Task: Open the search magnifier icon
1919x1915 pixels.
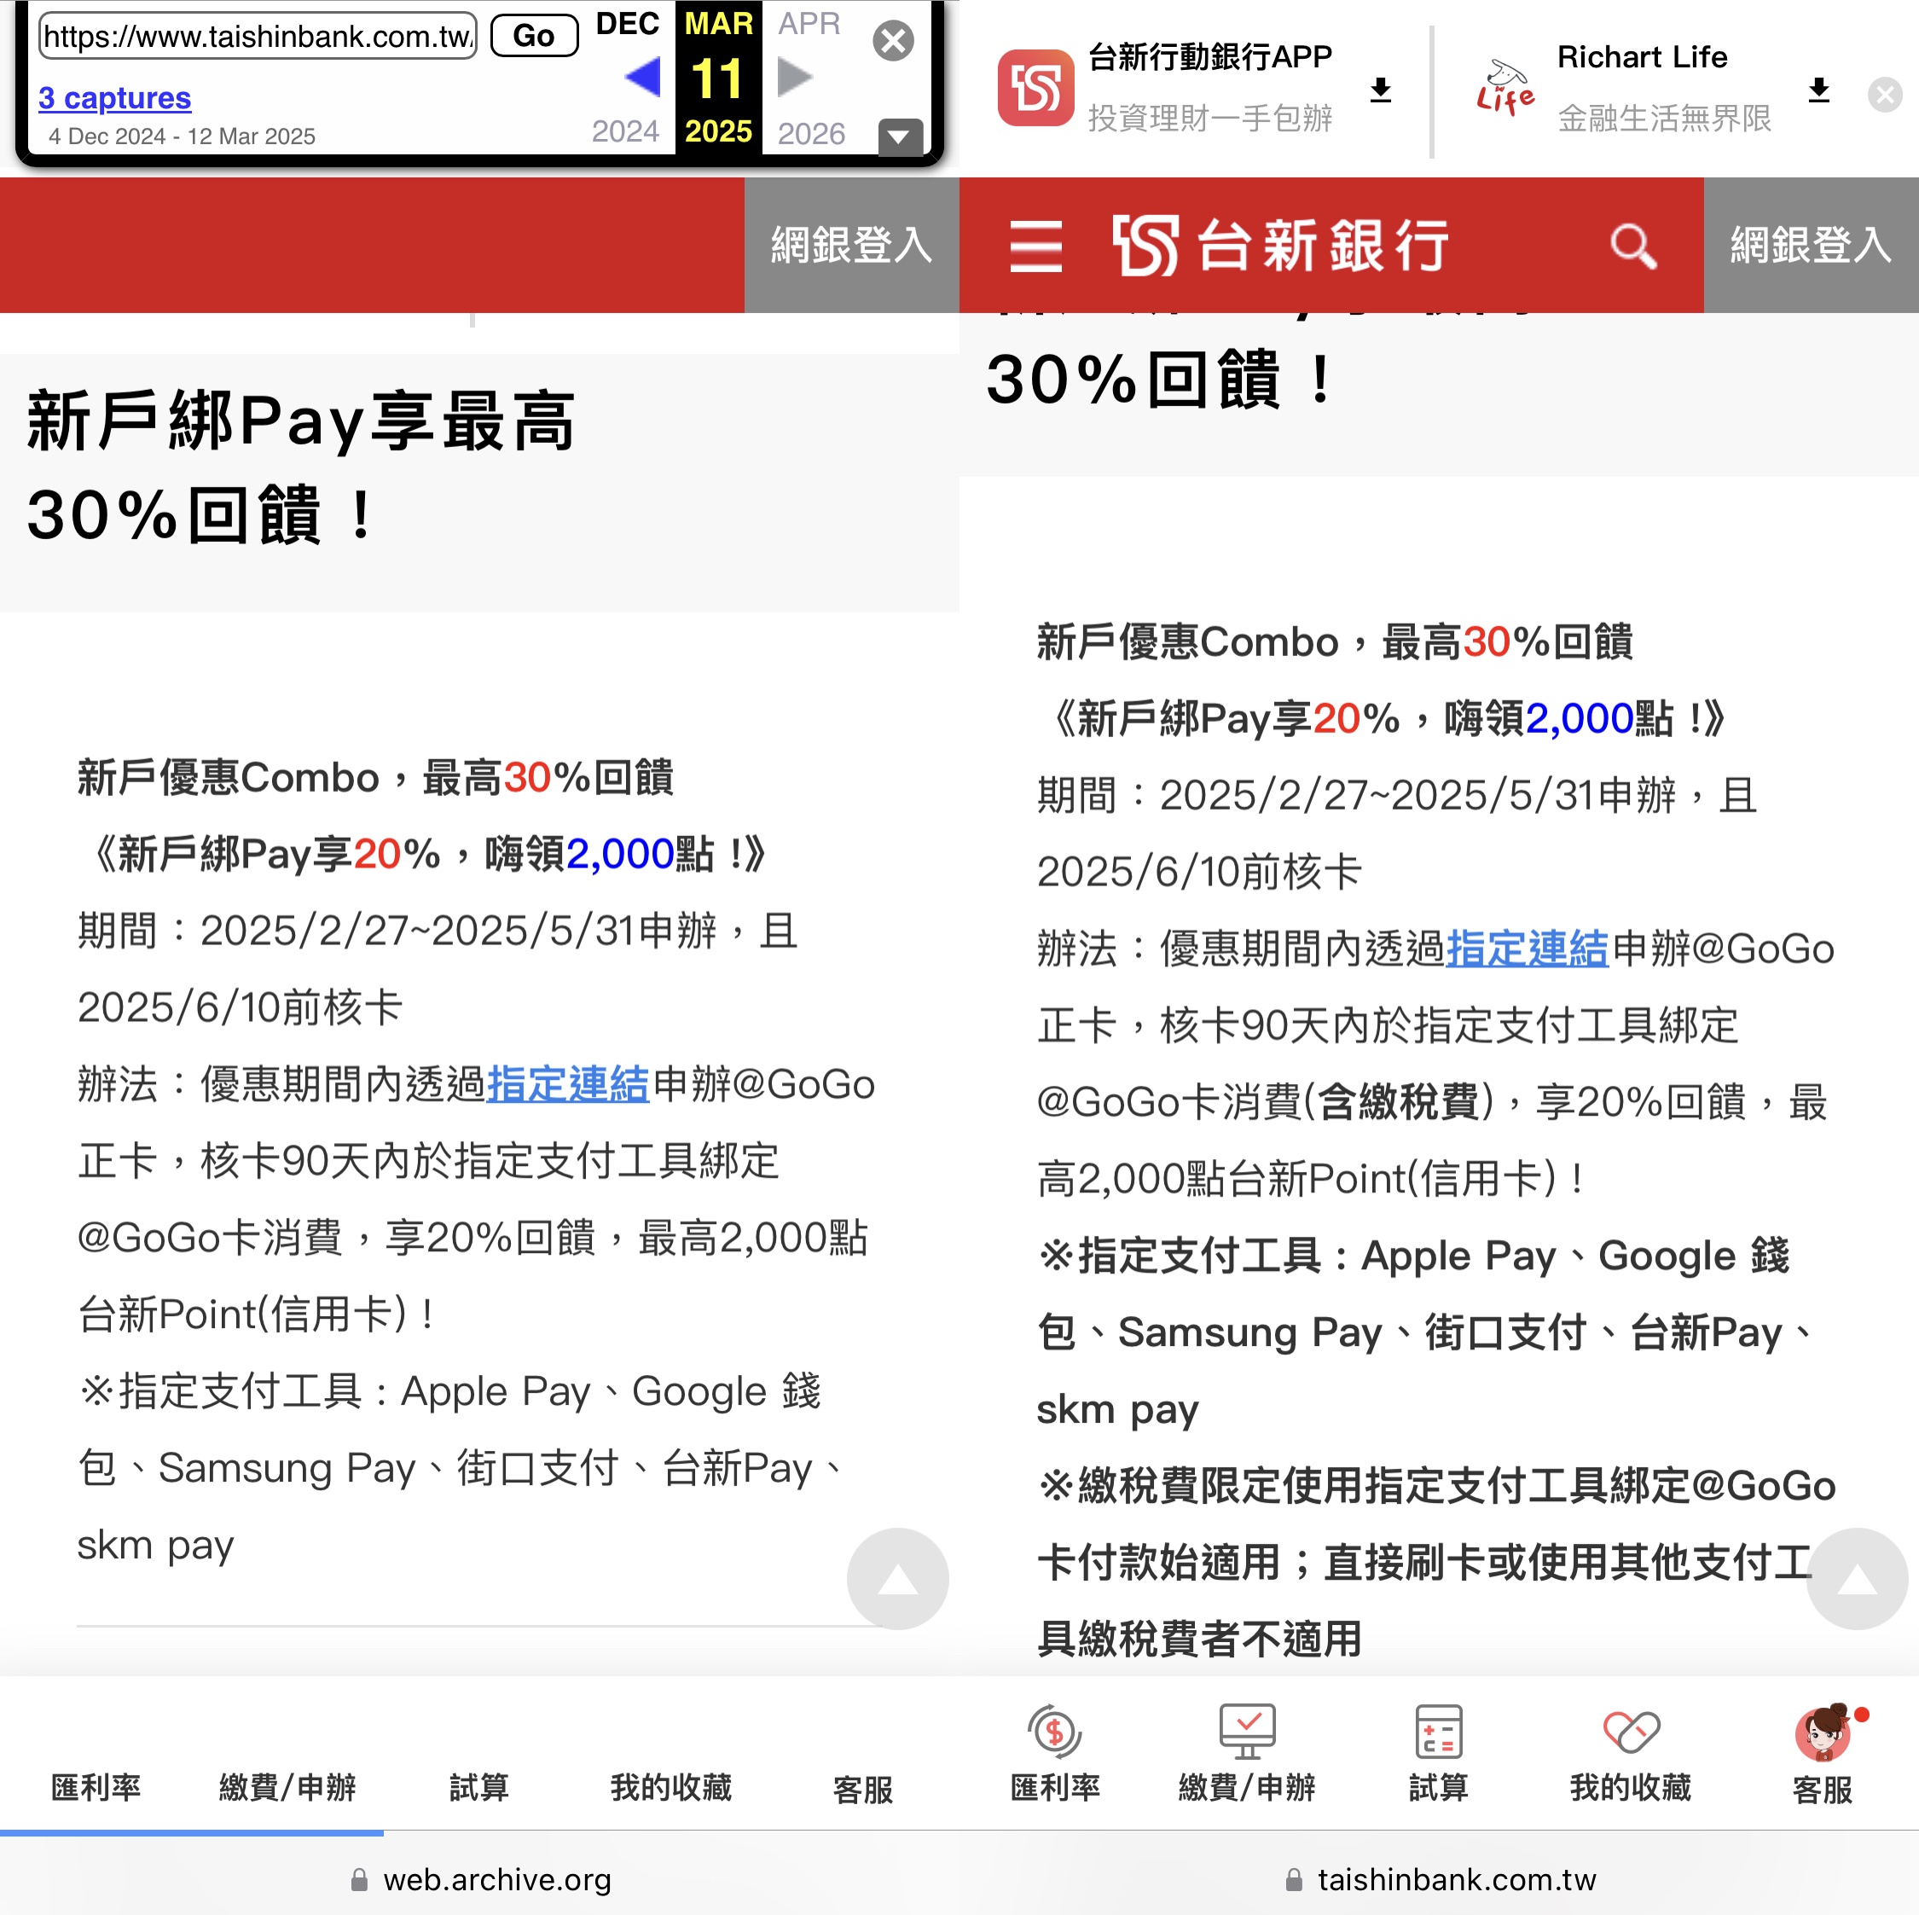Action: (1634, 246)
